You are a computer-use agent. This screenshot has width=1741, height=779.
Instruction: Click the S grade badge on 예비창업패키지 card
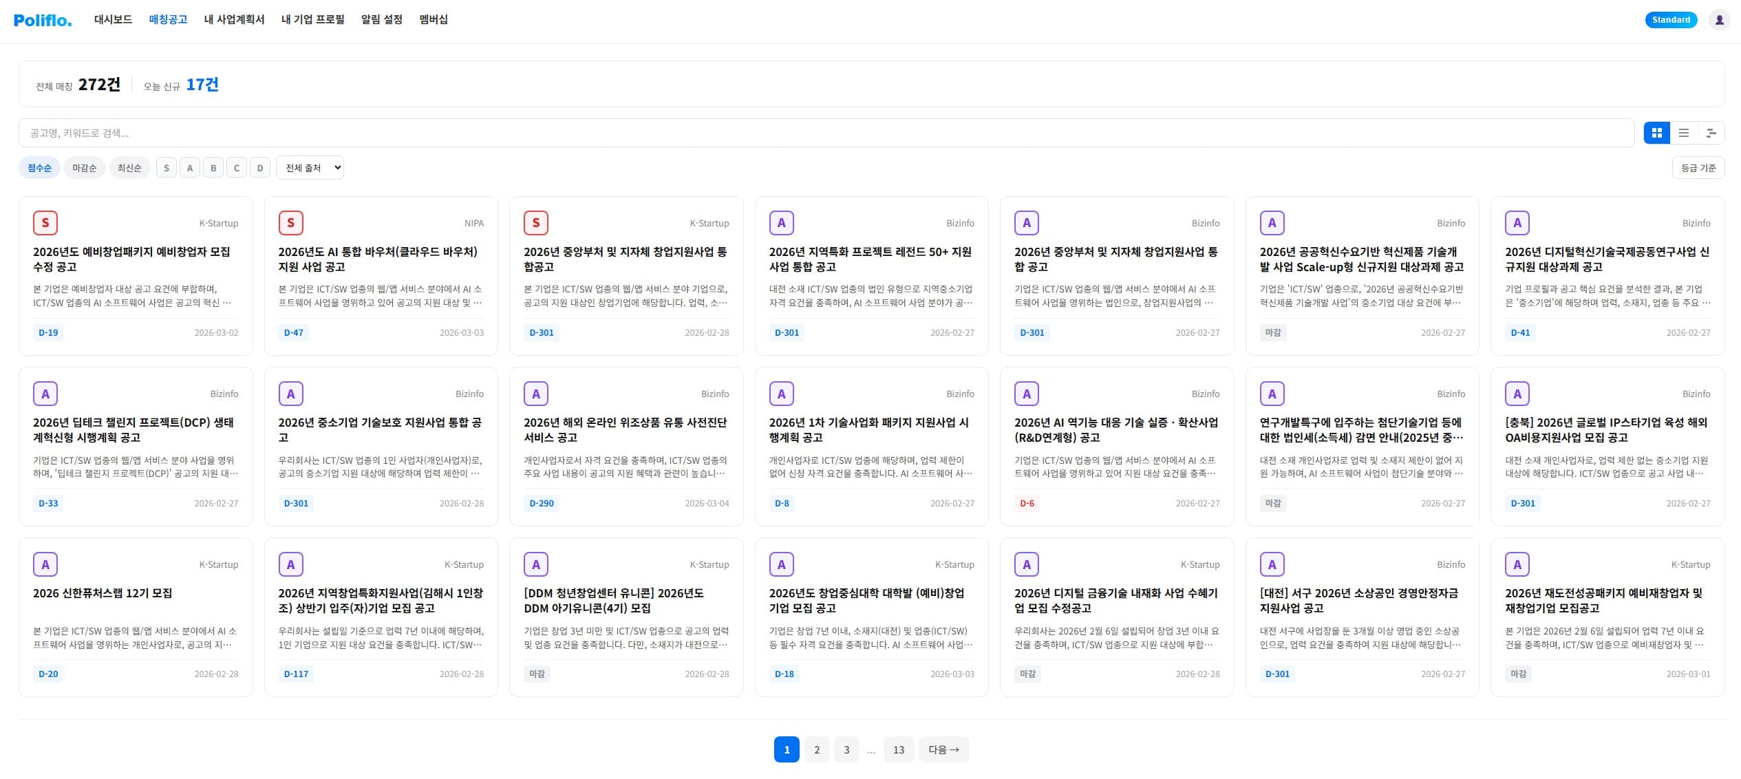click(45, 222)
